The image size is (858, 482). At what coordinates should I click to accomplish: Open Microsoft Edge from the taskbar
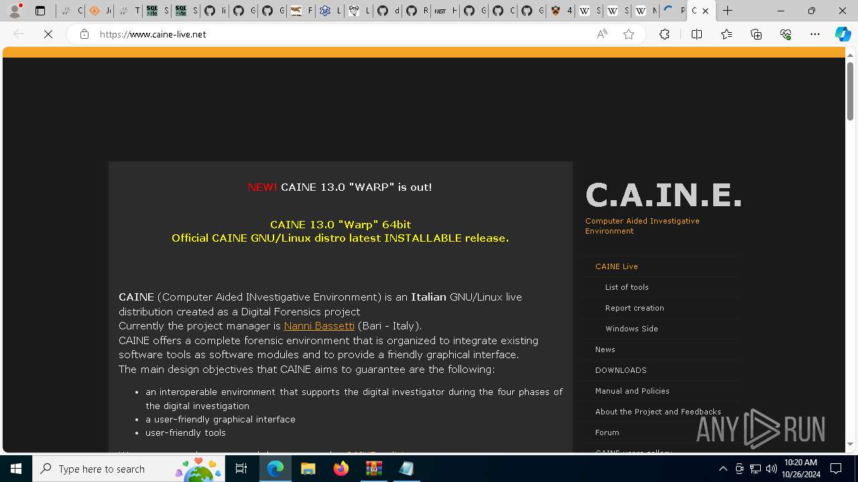click(275, 469)
